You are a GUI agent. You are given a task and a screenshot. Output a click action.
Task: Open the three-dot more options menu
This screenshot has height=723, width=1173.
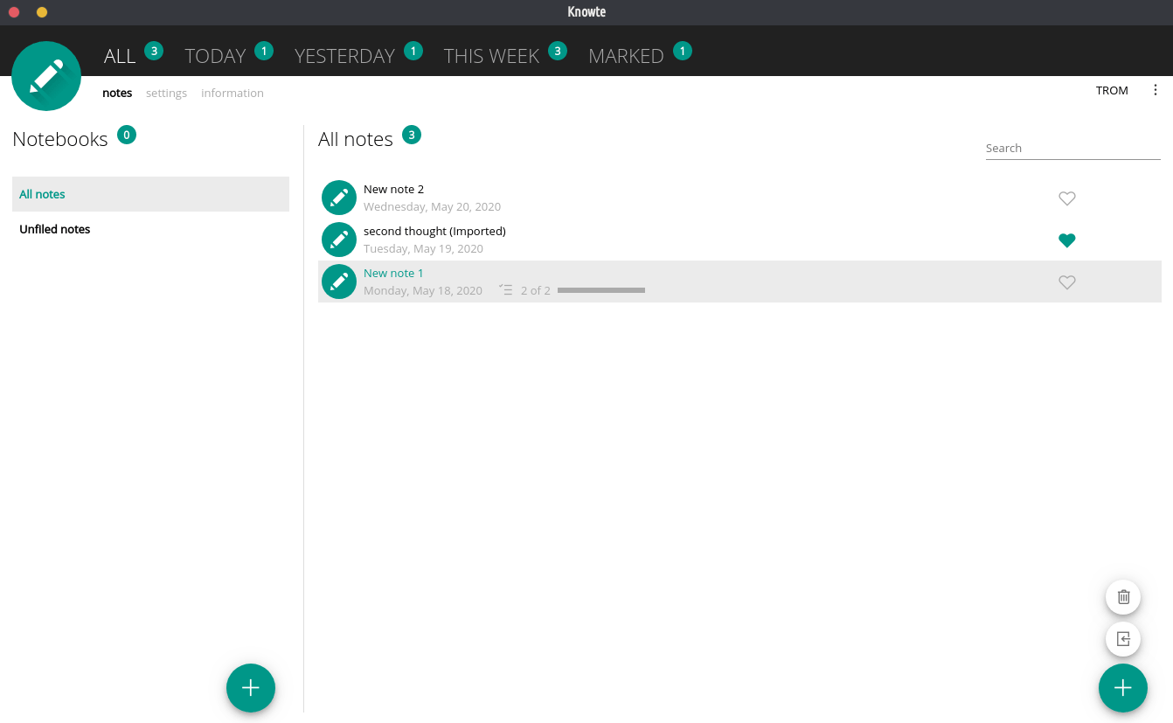(1156, 90)
